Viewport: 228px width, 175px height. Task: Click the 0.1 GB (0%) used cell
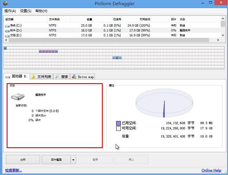click(112, 25)
